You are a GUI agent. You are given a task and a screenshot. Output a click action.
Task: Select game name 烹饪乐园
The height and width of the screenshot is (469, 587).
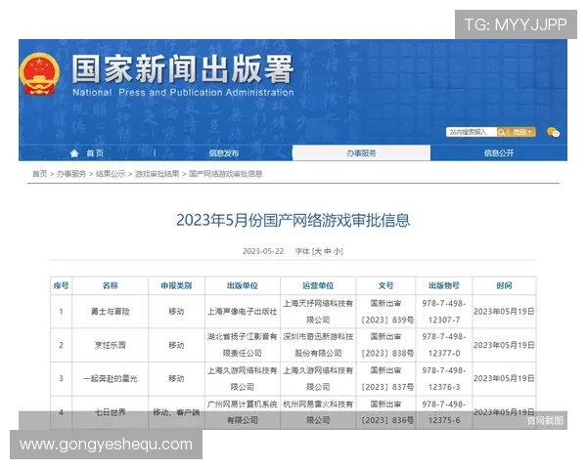click(110, 345)
